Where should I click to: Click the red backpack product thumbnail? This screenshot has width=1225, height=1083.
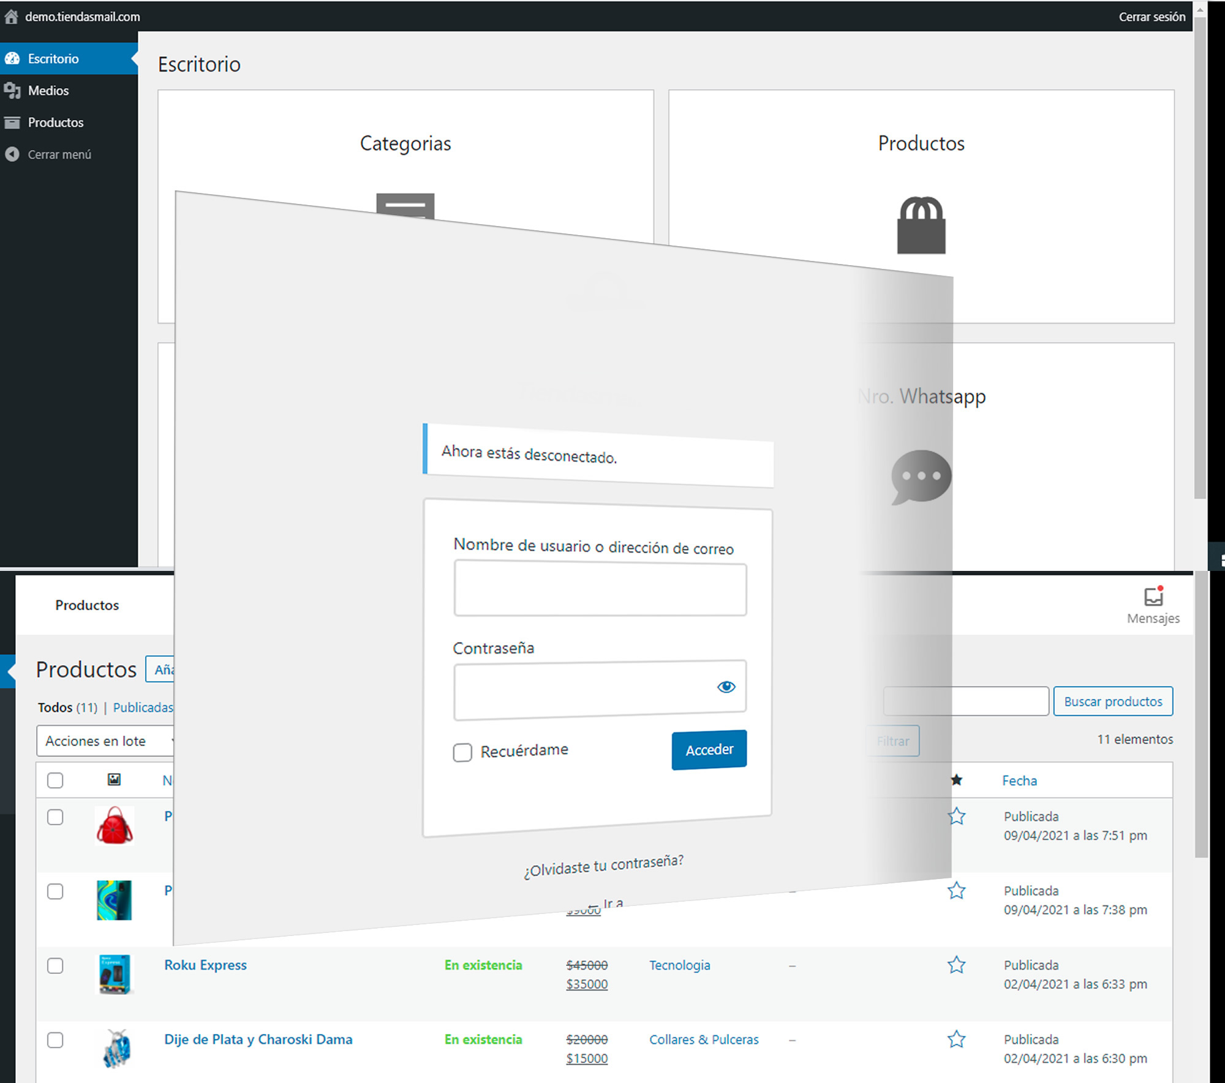(x=115, y=825)
